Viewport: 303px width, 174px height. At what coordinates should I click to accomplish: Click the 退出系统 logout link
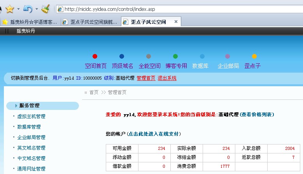[167, 78]
